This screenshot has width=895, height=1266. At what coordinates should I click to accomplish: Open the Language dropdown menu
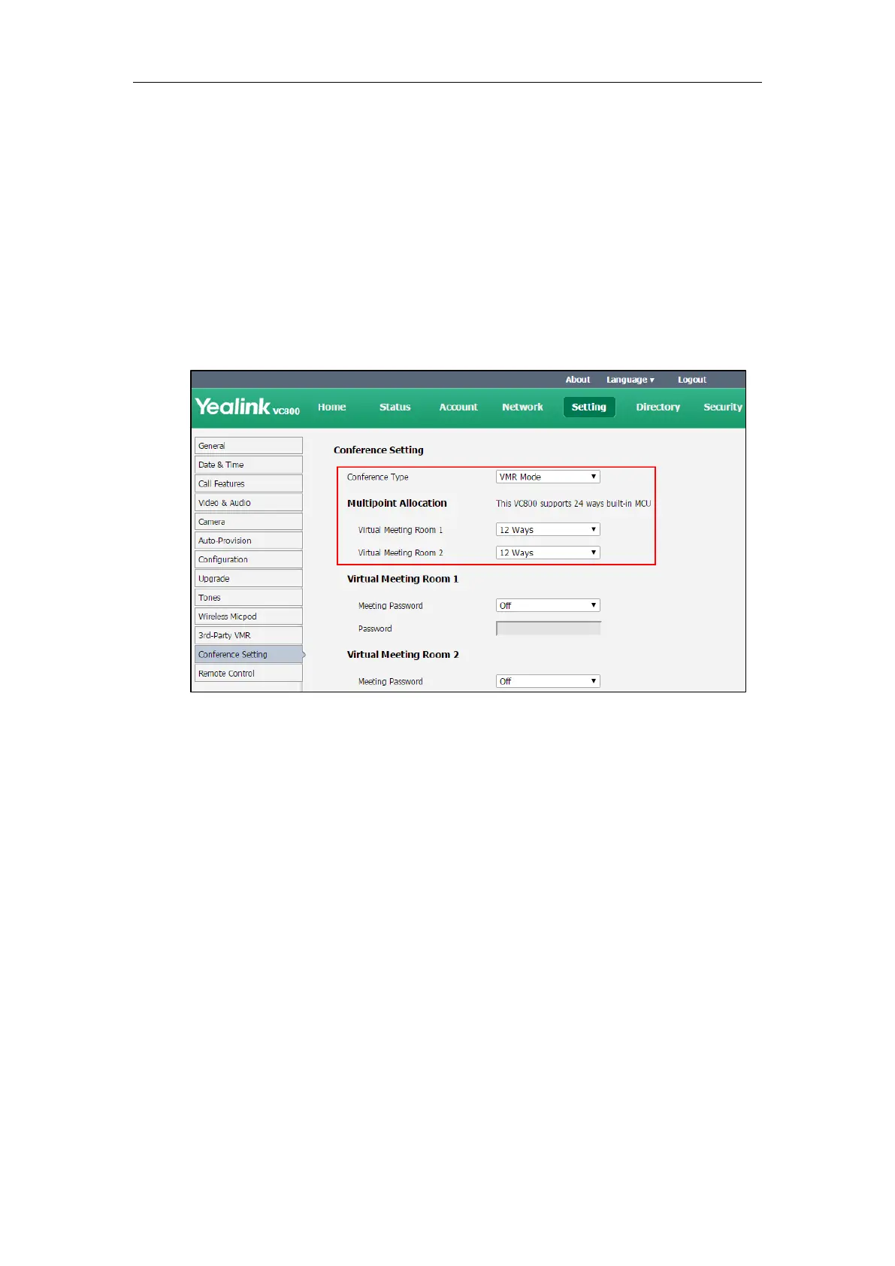(630, 380)
